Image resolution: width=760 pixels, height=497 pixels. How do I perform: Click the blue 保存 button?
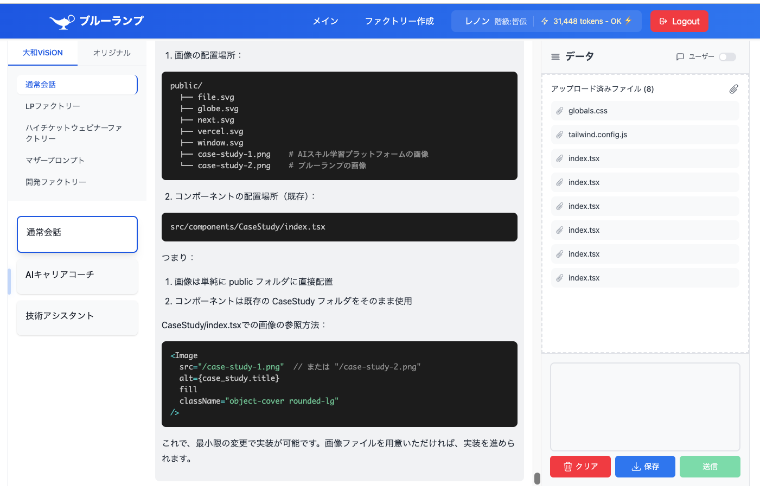click(645, 467)
